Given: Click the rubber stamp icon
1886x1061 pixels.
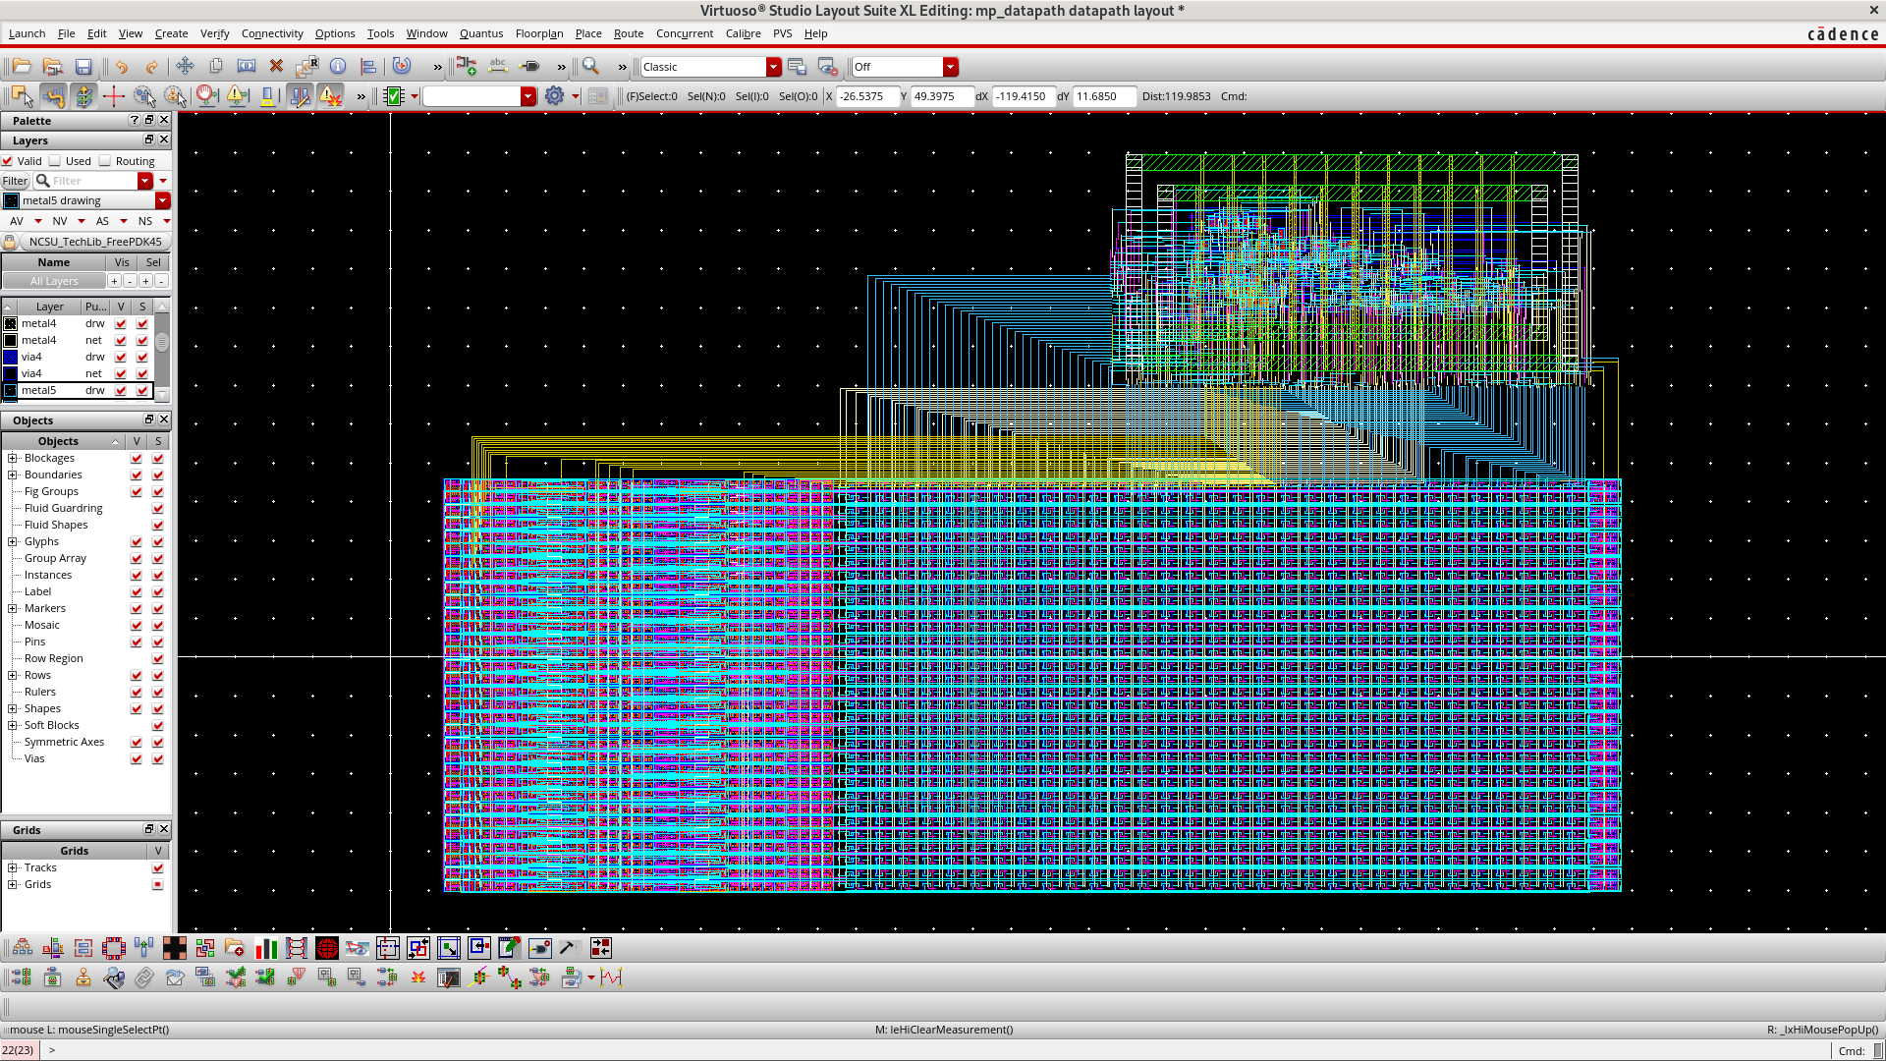Looking at the screenshot, I should pyautogui.click(x=83, y=977).
